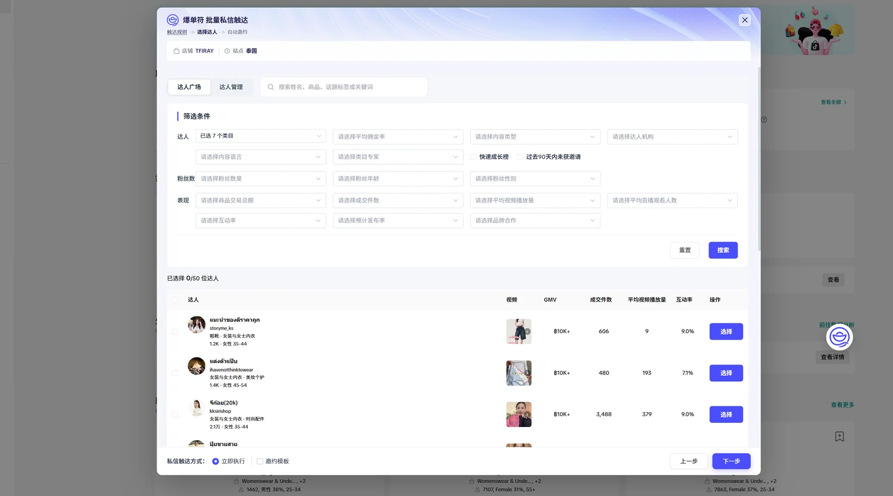Click the search magnifier icon in the search box
The width and height of the screenshot is (893, 496).
271,87
